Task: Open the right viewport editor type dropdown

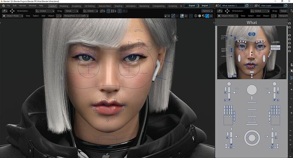Action: pos(220,11)
